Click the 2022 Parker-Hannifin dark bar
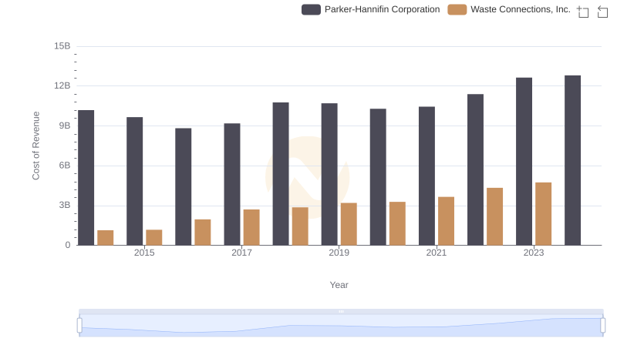Screen dimensions: 617x355 click(x=475, y=169)
